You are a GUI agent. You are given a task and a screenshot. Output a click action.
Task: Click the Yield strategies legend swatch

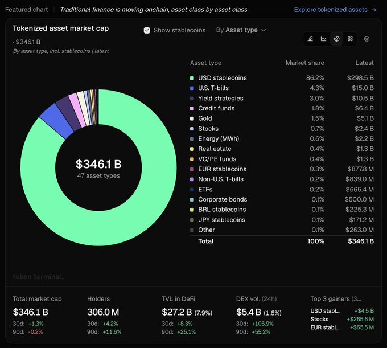pyautogui.click(x=192, y=99)
